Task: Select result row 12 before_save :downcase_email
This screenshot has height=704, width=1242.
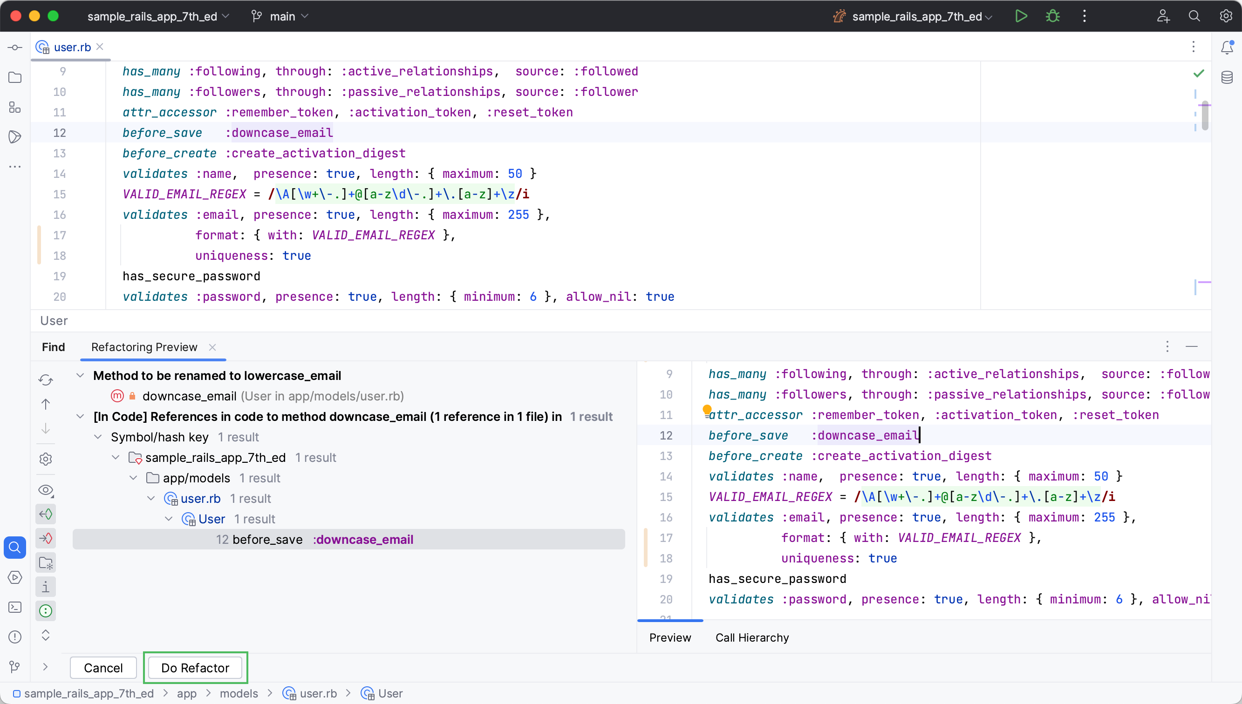Action: [x=349, y=540]
